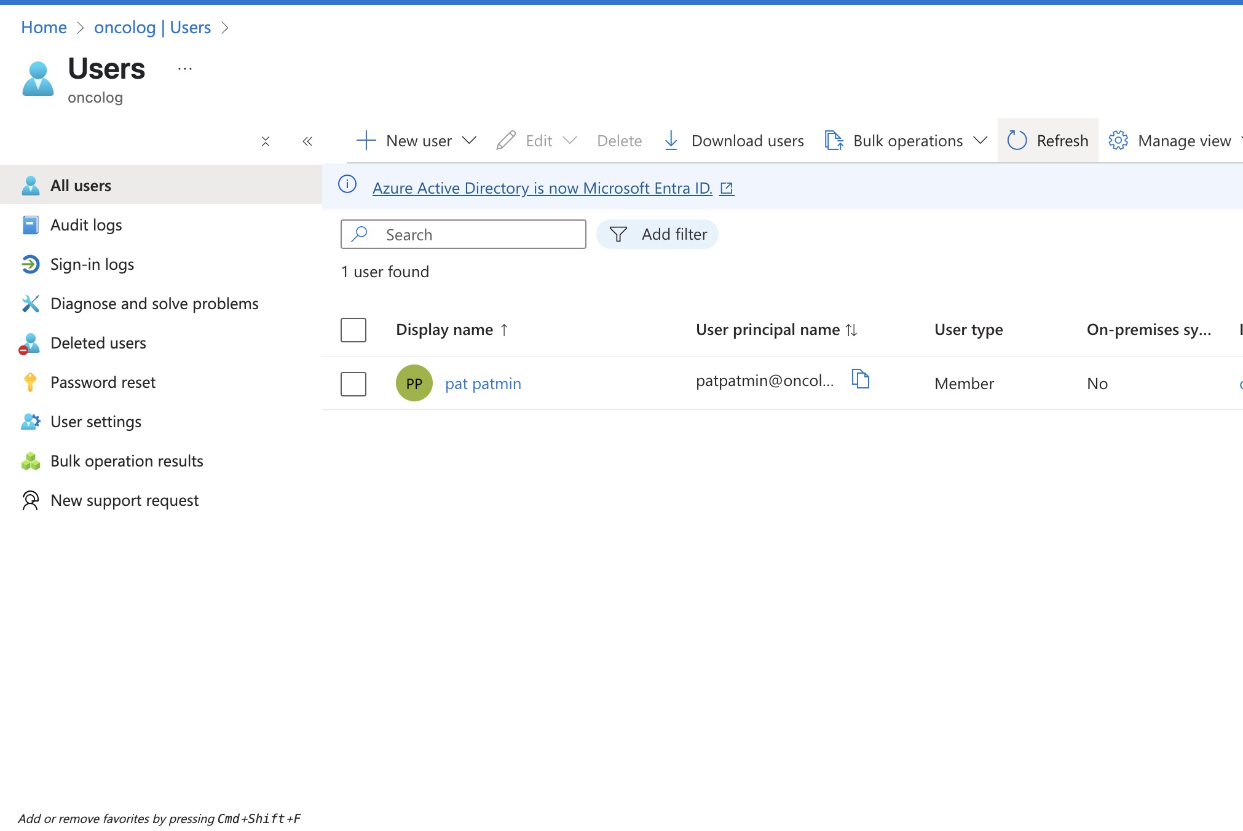The image size is (1243, 831).
Task: Click the external link icon in banner
Action: click(x=727, y=188)
